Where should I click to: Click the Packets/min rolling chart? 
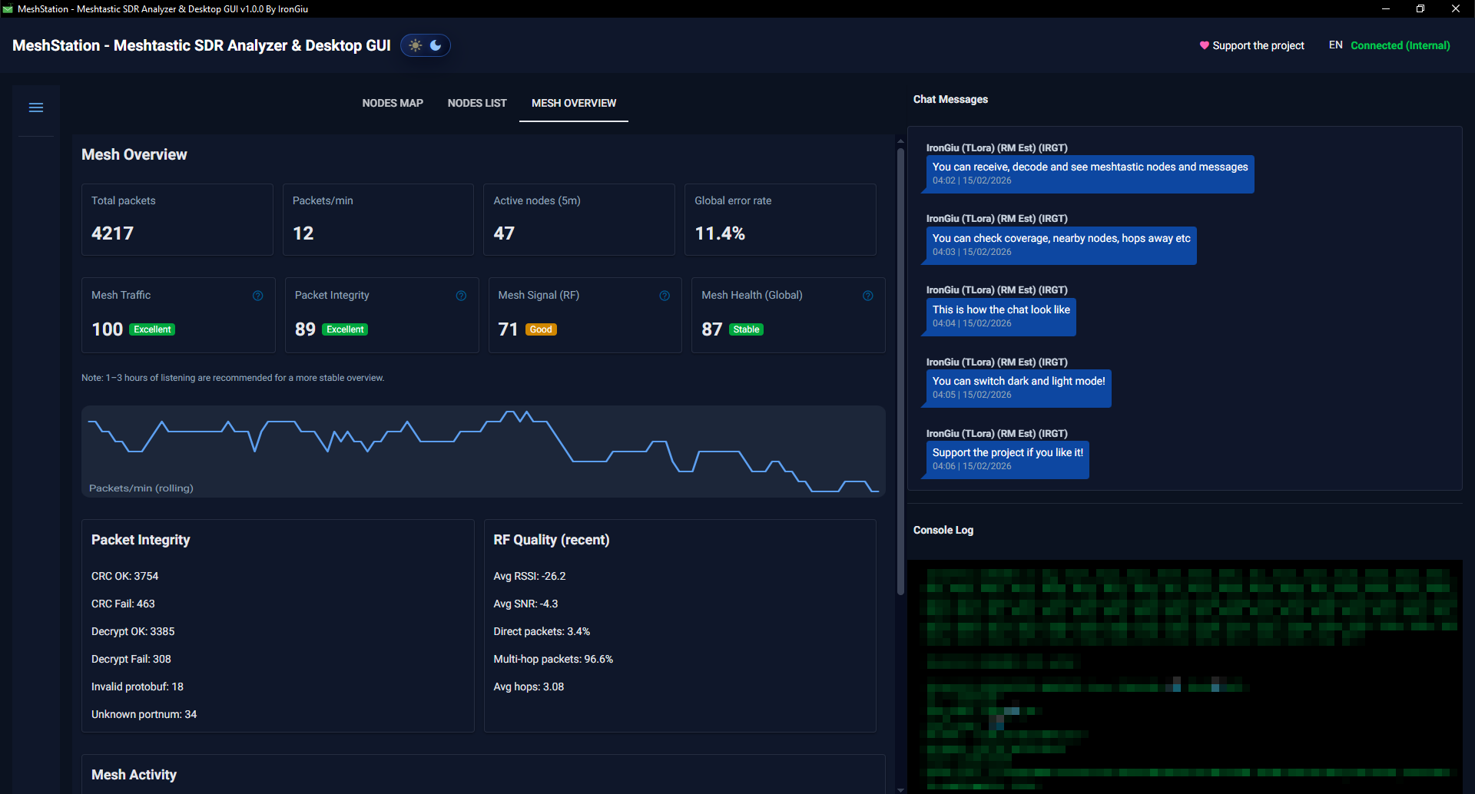(483, 452)
